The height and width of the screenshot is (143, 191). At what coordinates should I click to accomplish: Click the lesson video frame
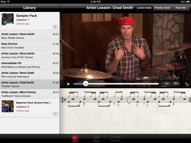pyautogui.click(x=125, y=51)
